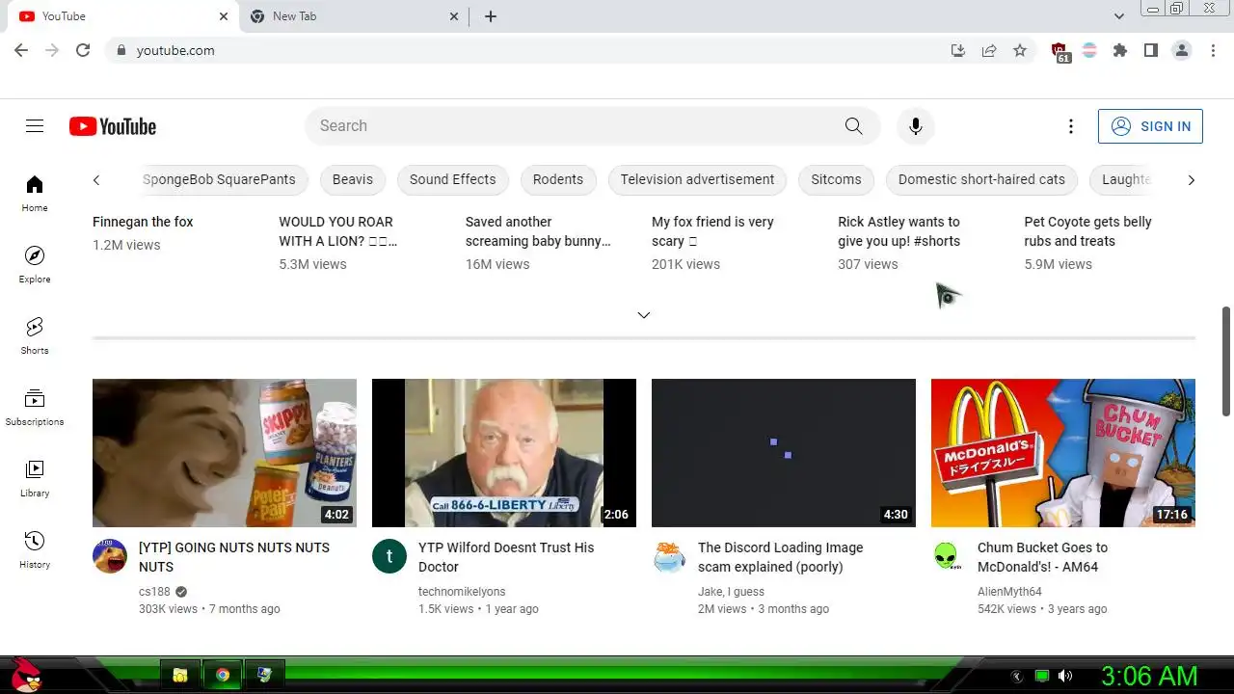
Task: Go to Home in the sidebar
Action: click(x=35, y=193)
